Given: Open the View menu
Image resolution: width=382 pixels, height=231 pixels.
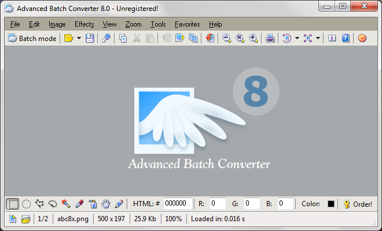Looking at the screenshot, I should 109,24.
